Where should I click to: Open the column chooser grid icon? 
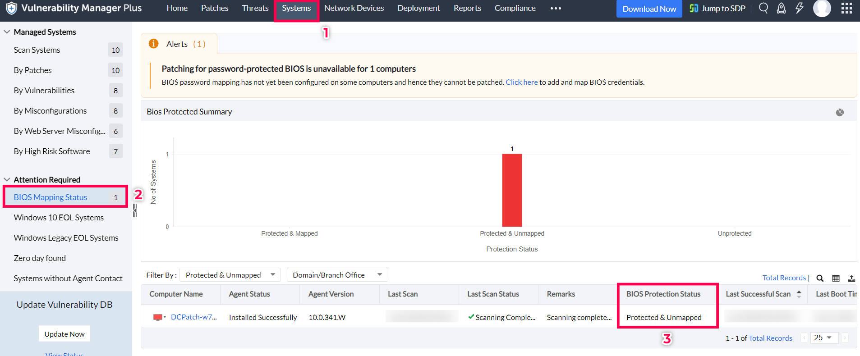(x=836, y=278)
